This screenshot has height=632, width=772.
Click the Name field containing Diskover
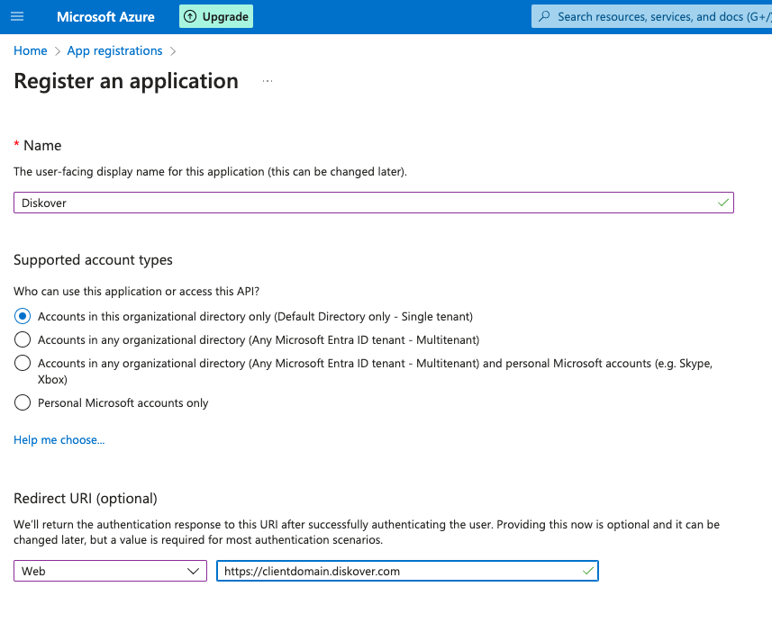[x=374, y=203]
